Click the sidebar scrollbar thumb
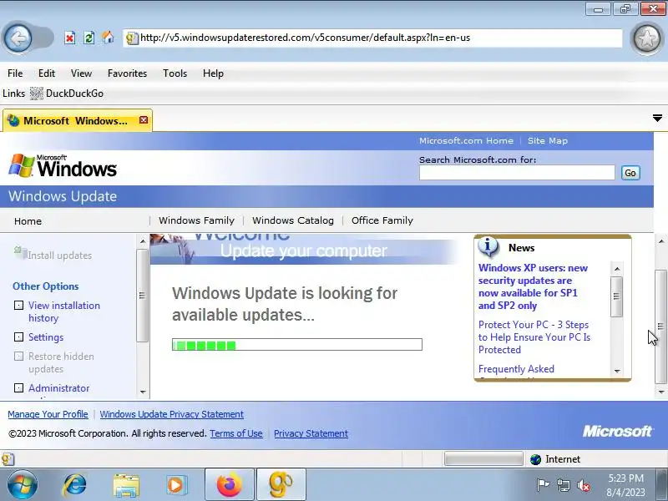Image resolution: width=668 pixels, height=501 pixels. click(142, 296)
